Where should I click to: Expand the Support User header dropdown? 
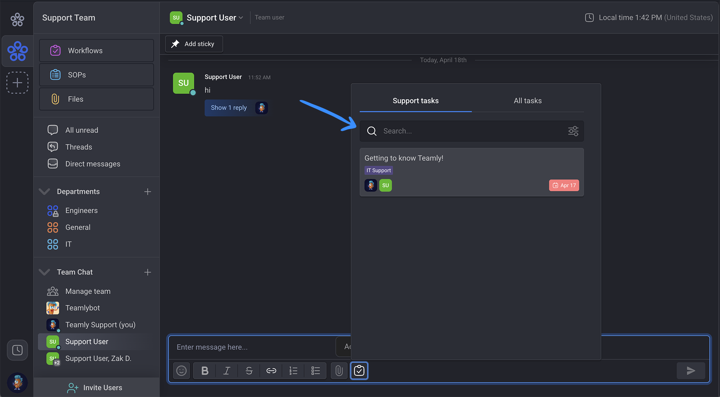click(240, 18)
